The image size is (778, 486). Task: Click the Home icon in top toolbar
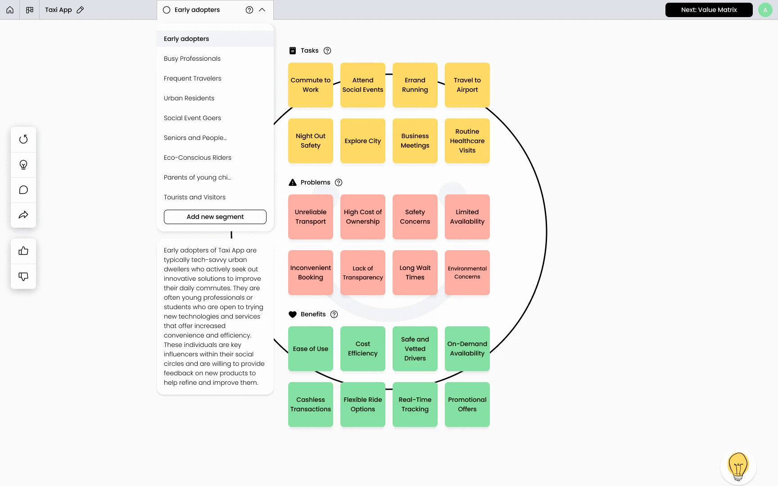9,9
